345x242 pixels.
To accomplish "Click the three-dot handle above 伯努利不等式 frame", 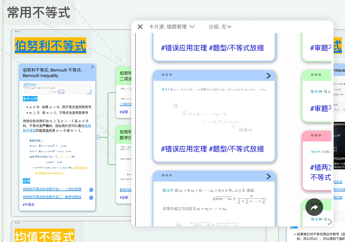I will tap(17, 31).
